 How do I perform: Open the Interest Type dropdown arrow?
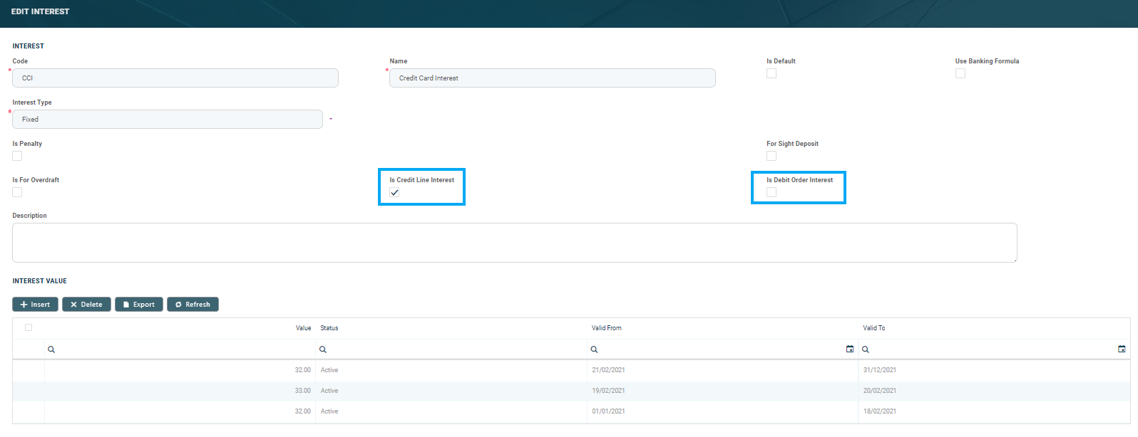point(331,120)
